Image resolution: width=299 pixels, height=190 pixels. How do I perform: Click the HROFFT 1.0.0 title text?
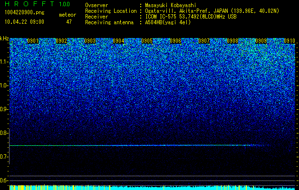38,4
